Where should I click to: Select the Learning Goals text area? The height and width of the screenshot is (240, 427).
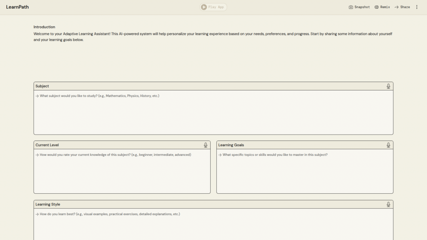pos(304,171)
